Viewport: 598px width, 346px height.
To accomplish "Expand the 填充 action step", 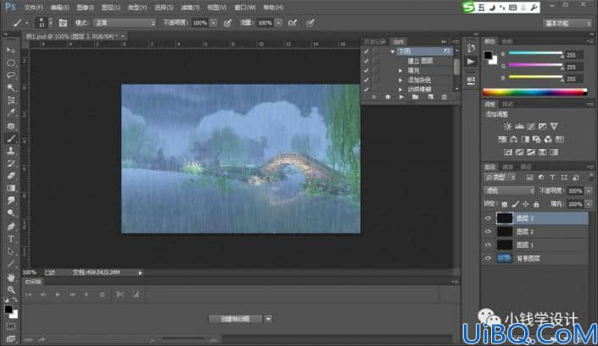I will [x=400, y=71].
